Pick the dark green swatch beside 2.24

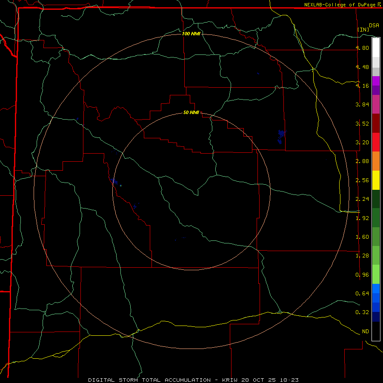click(376, 199)
